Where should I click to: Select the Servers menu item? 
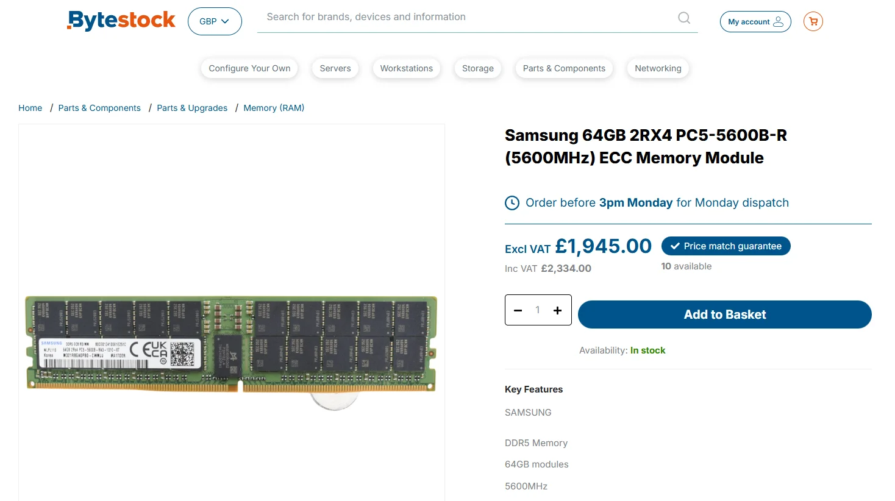335,68
